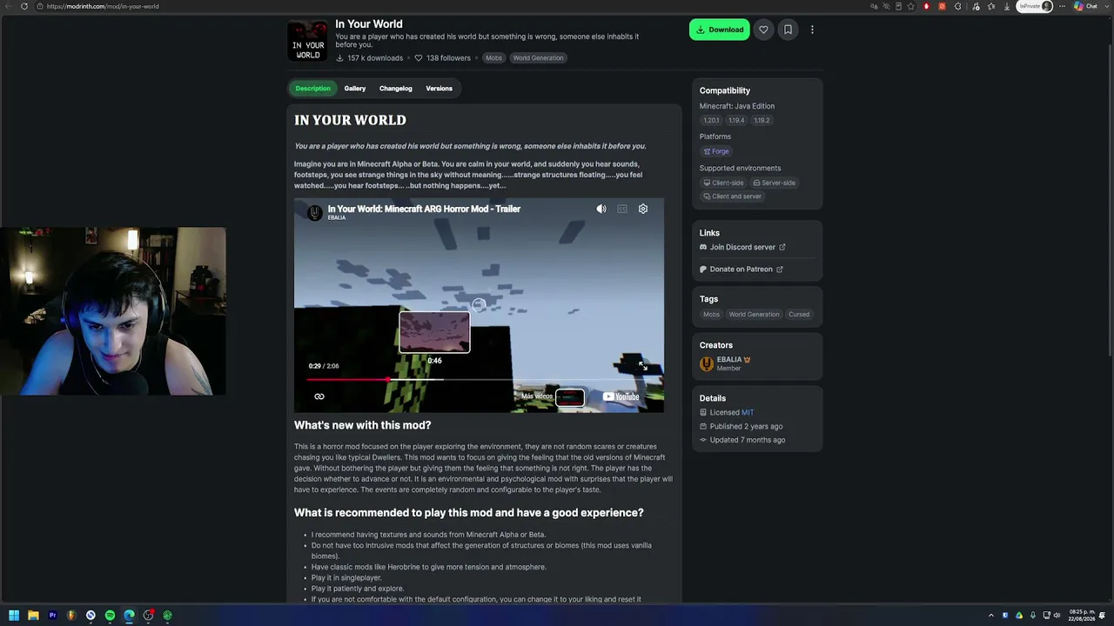The image size is (1114, 626).
Task: Click the 0:46 video preview thumbnail
Action: pyautogui.click(x=434, y=332)
